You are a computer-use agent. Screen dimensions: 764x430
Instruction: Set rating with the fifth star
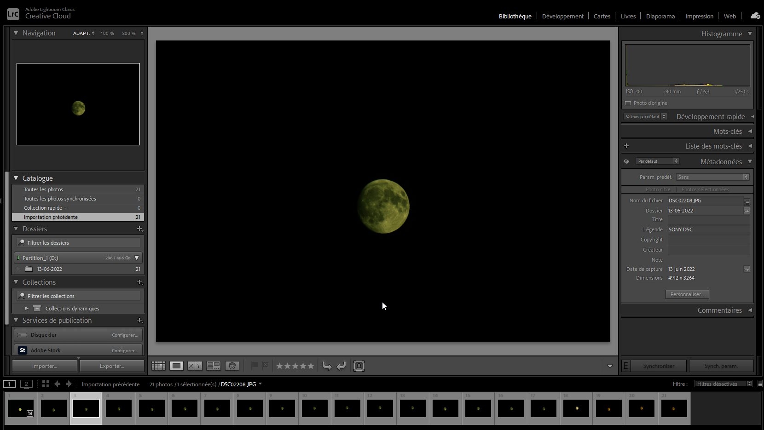[x=311, y=366]
